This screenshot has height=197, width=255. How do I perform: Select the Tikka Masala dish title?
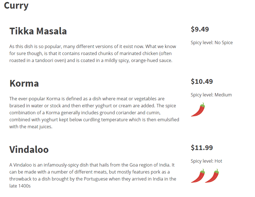[38, 31]
